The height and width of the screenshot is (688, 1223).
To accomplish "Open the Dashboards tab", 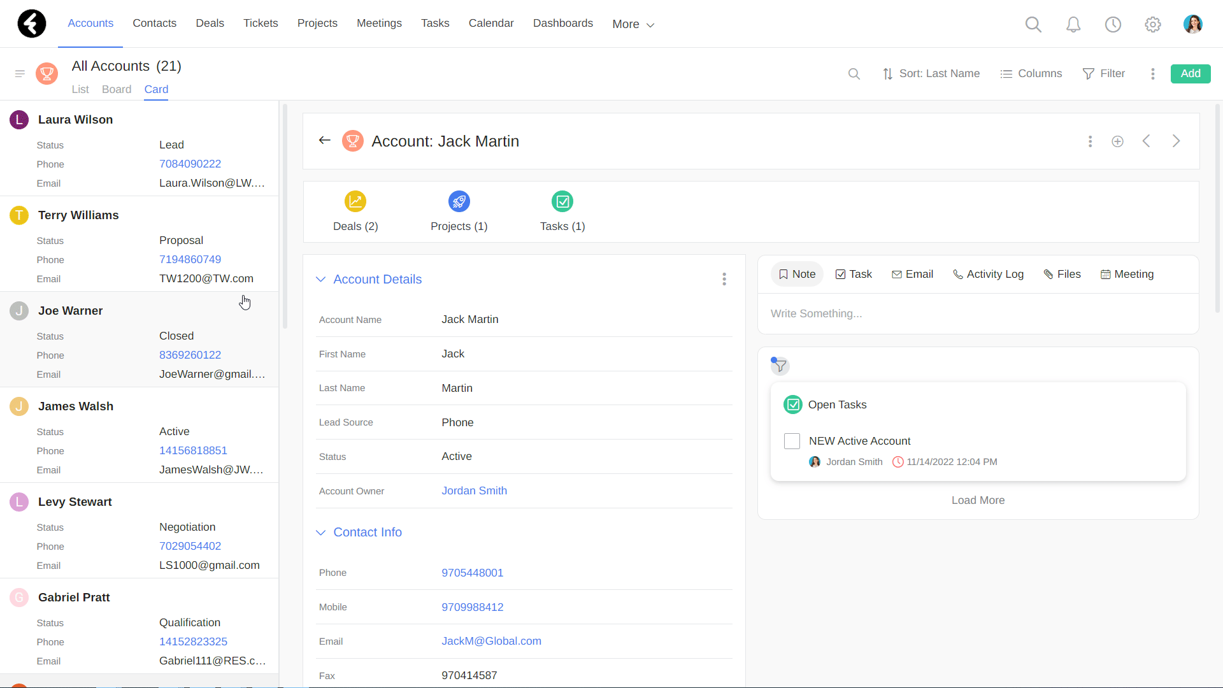I will click(x=563, y=24).
